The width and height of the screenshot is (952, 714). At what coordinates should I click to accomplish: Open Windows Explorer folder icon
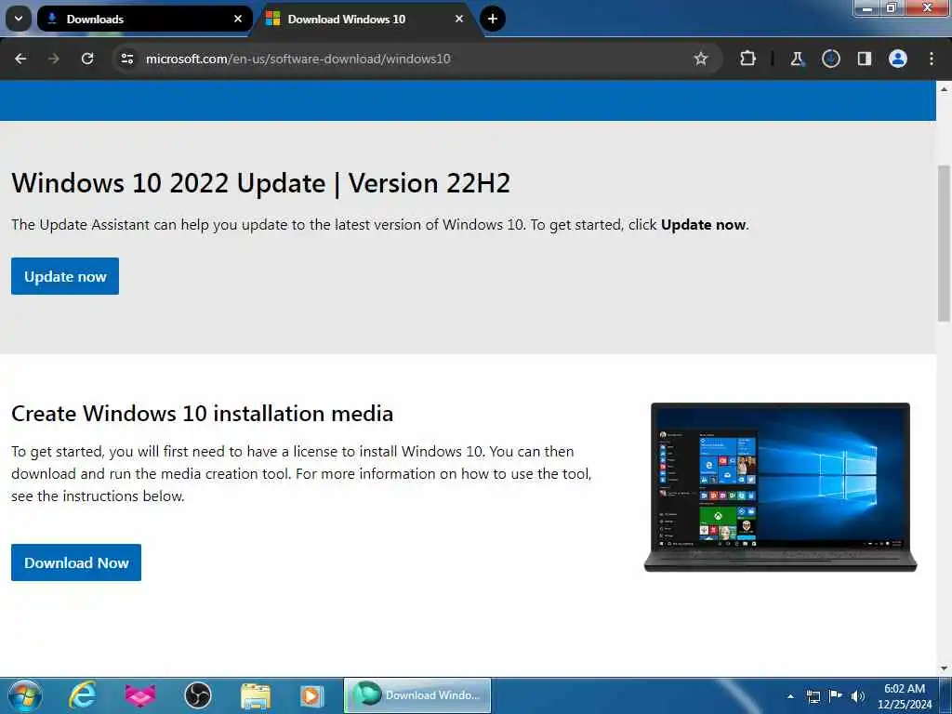tap(256, 695)
